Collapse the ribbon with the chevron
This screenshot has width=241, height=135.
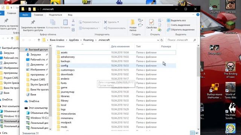(193, 15)
